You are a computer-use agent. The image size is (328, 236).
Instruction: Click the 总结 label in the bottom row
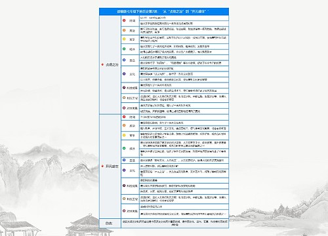(109, 224)
